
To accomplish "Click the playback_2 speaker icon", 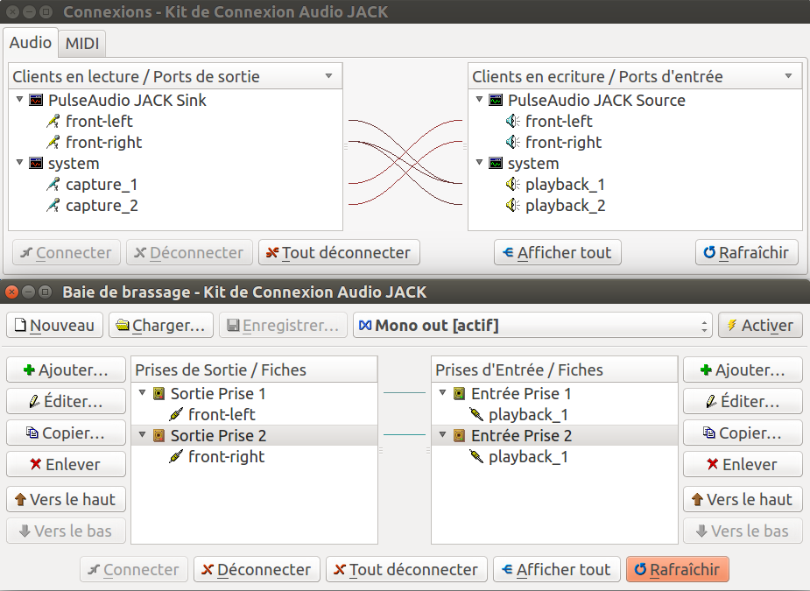I will (513, 206).
